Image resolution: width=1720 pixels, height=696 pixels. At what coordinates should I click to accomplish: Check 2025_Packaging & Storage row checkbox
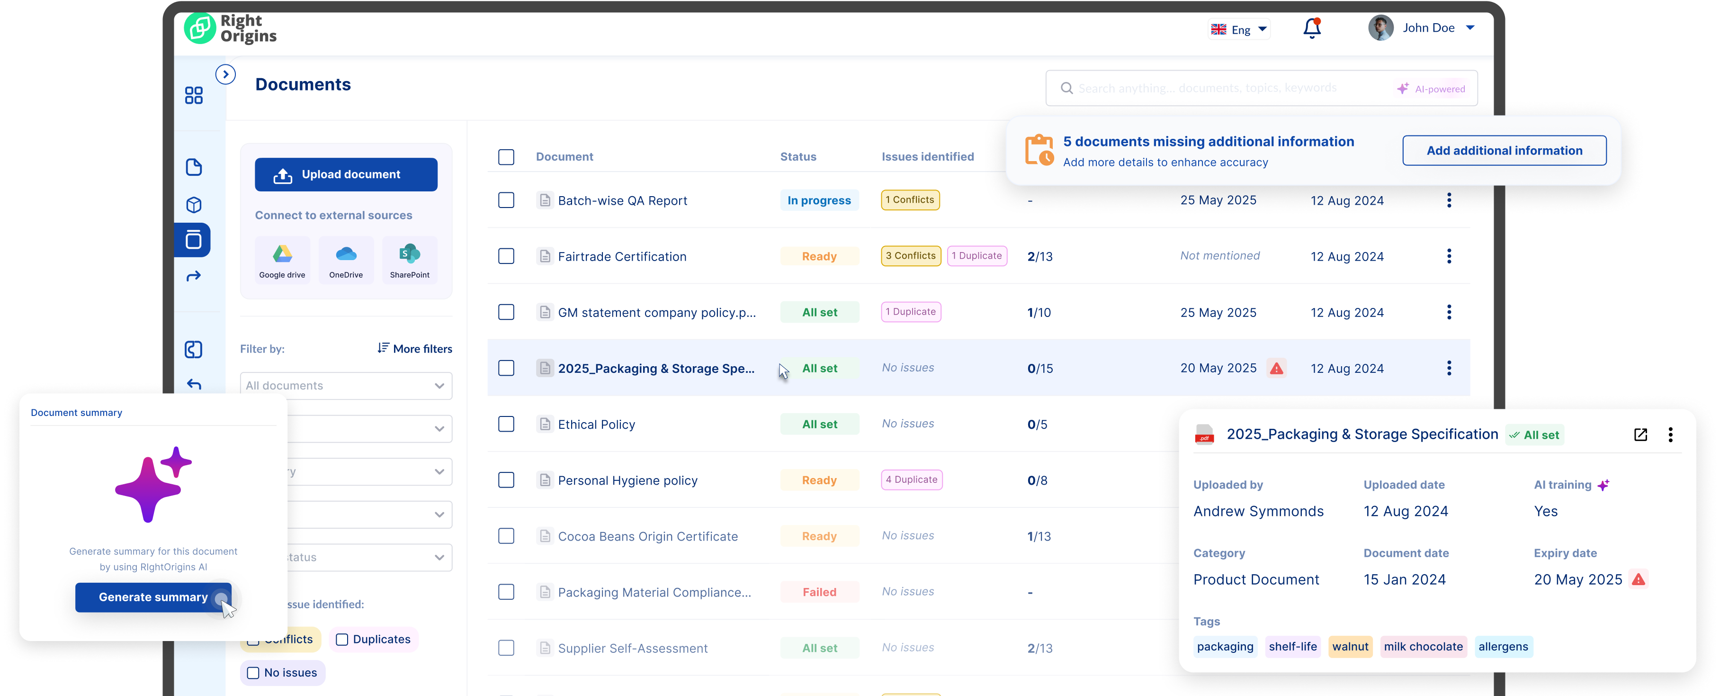(x=506, y=368)
